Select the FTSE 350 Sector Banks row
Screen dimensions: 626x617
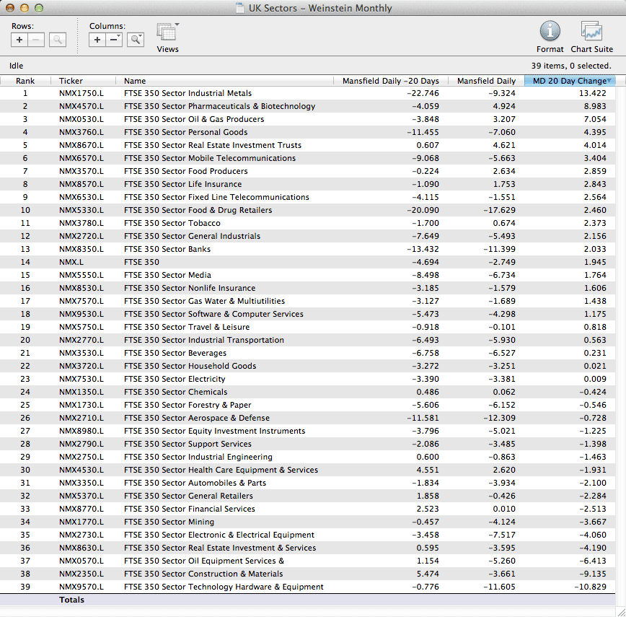pyautogui.click(x=167, y=249)
